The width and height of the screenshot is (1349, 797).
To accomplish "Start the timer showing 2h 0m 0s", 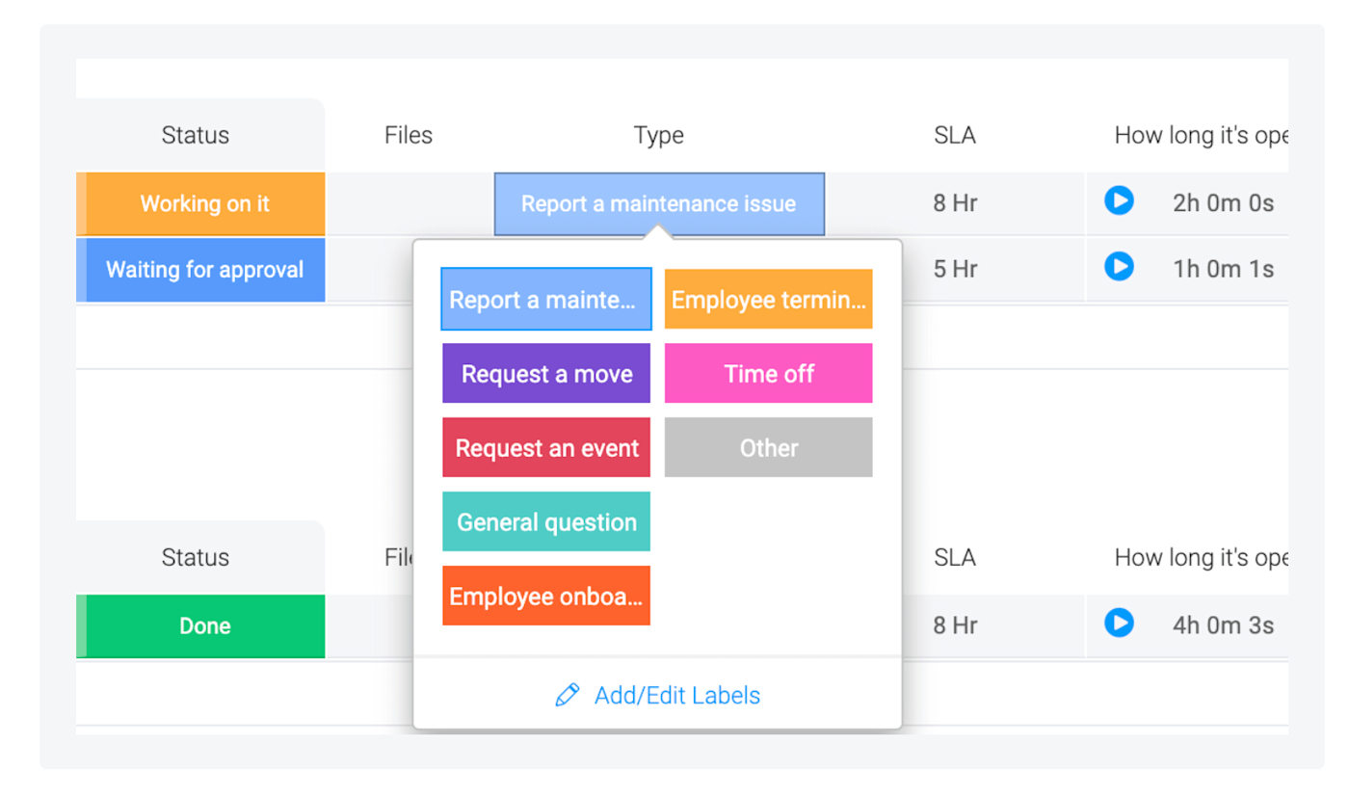I will coord(1119,201).
